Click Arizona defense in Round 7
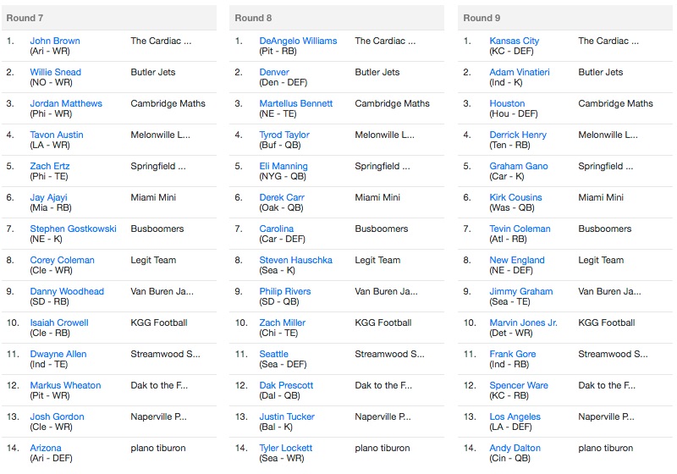The image size is (677, 474). click(46, 448)
